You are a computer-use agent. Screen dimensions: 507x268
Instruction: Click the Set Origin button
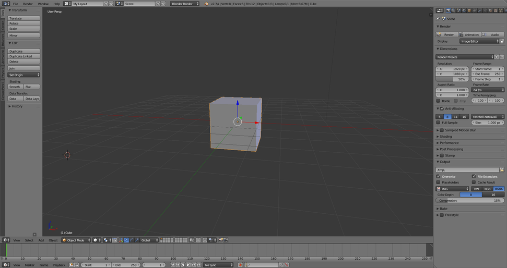coord(24,75)
